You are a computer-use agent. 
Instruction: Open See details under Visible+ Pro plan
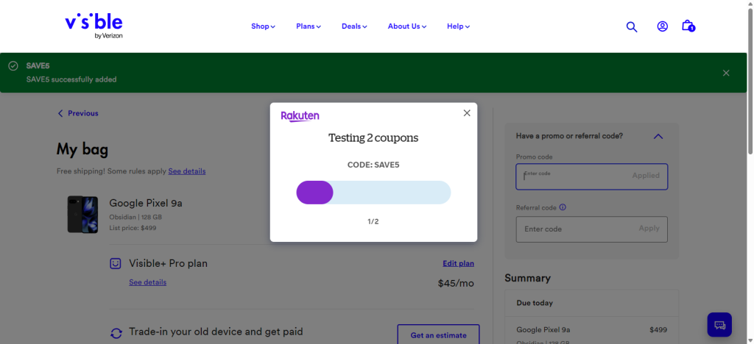coord(147,282)
